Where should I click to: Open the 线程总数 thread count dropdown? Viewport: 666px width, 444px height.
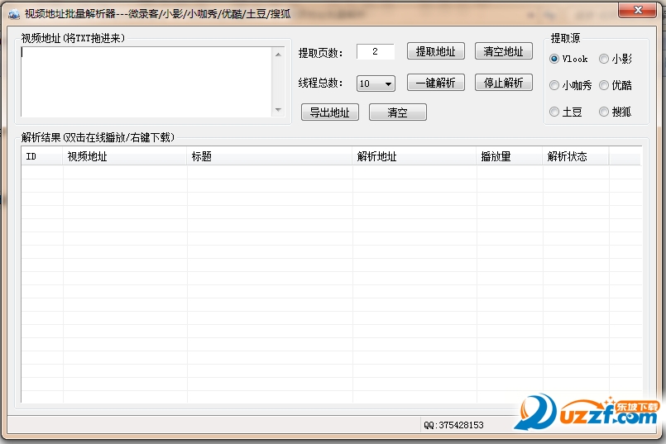tap(388, 84)
